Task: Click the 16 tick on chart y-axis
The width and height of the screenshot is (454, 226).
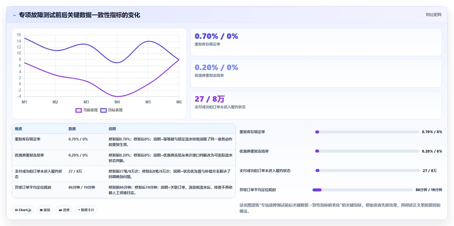Action: point(19,35)
